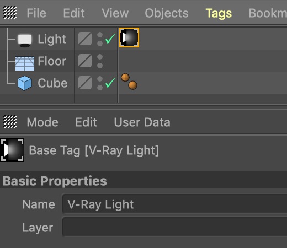The height and width of the screenshot is (248, 287).
Task: Click the layer box next to Light
Action: click(x=85, y=39)
